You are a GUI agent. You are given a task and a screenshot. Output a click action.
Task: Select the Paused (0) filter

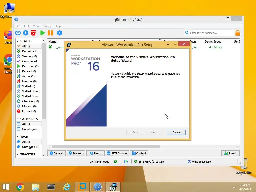point(29,71)
